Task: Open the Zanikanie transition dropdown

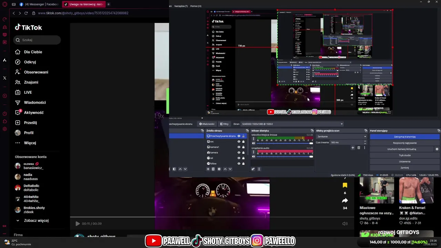Action: 341,136
